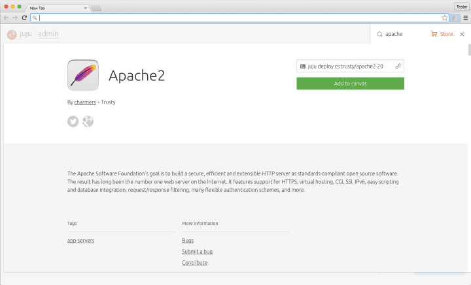Click the browser extension icon next to star
The width and height of the screenshot is (471, 285).
pos(455,18)
